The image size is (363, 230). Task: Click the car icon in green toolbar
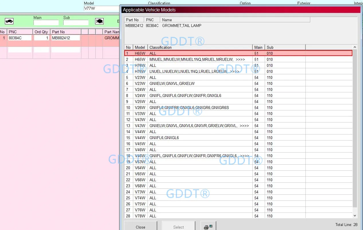[9, 21]
